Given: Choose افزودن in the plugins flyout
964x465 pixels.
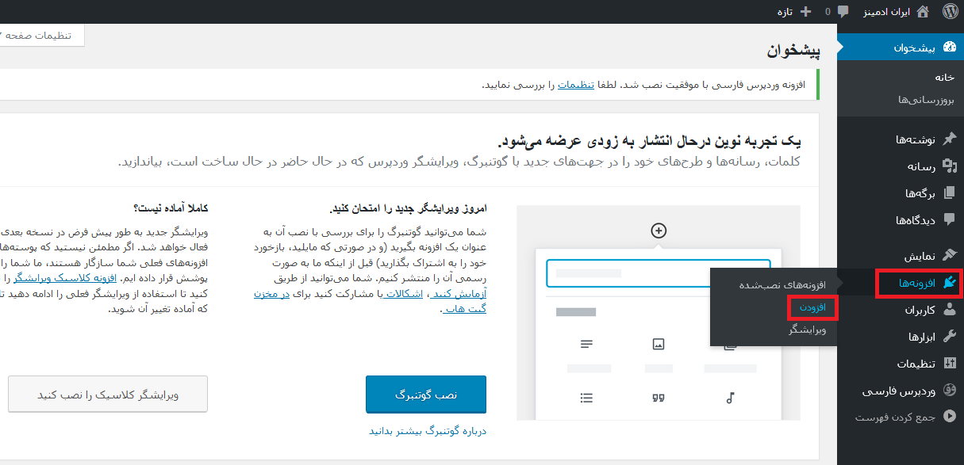Looking at the screenshot, I should 812,307.
